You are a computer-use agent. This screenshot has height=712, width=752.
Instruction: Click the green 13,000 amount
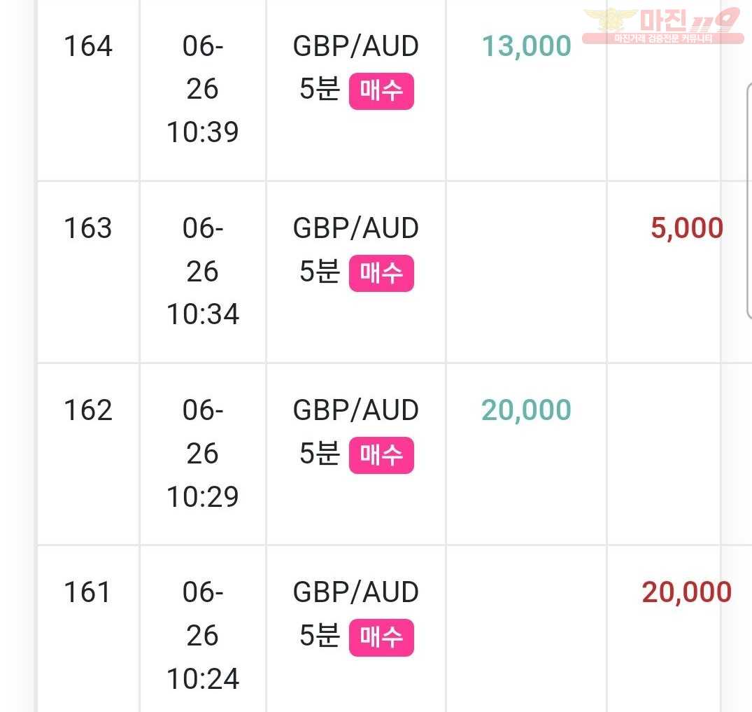(x=527, y=47)
